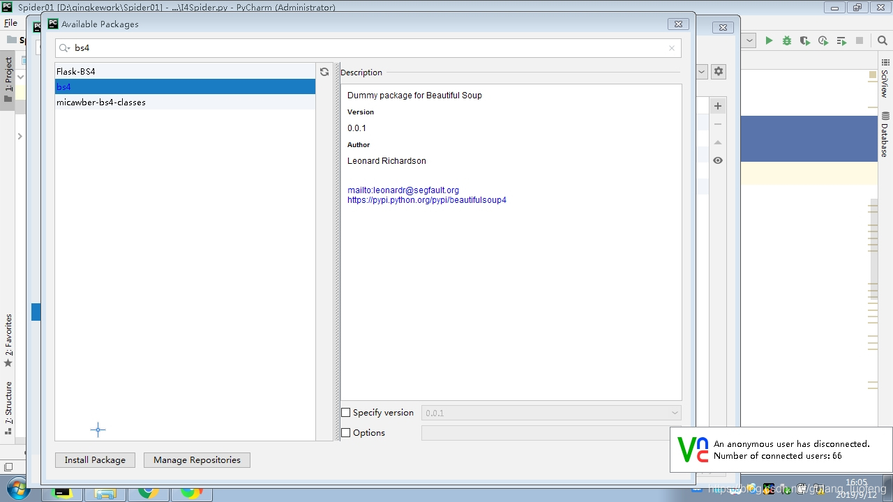Clear the bs4 search field text
This screenshot has height=502, width=893.
click(x=672, y=48)
